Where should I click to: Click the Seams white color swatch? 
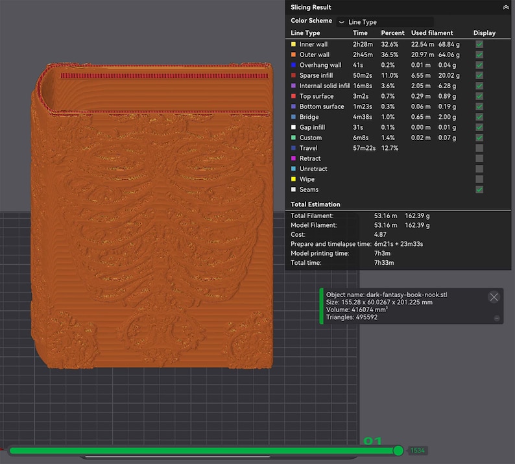click(x=293, y=189)
